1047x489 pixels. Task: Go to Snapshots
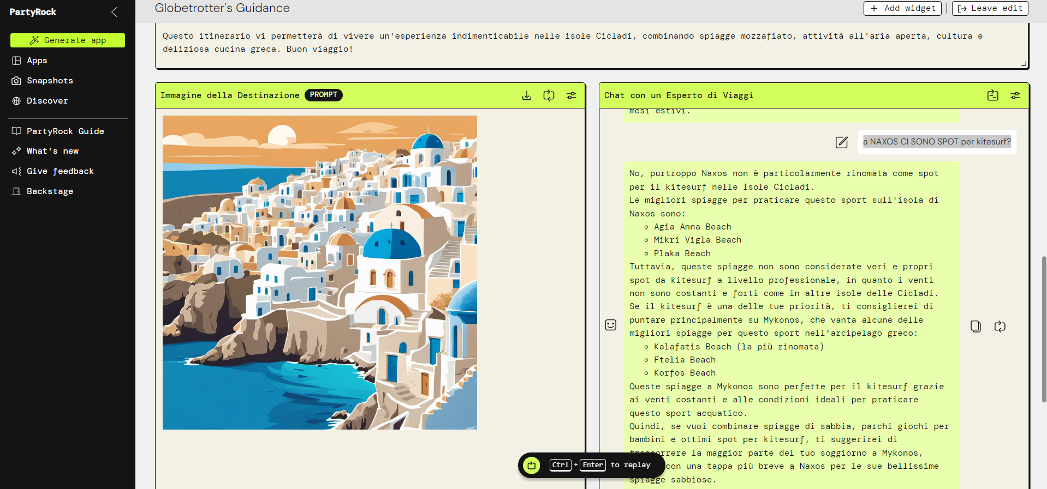point(50,81)
